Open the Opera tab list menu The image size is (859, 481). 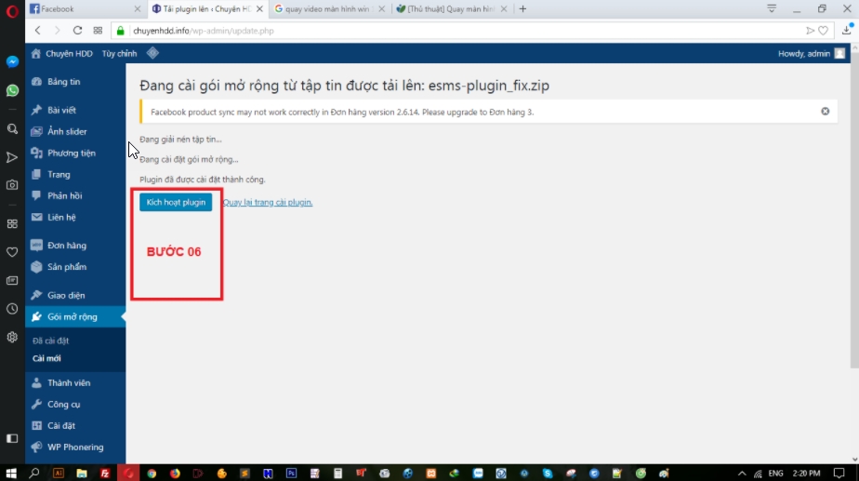772,8
